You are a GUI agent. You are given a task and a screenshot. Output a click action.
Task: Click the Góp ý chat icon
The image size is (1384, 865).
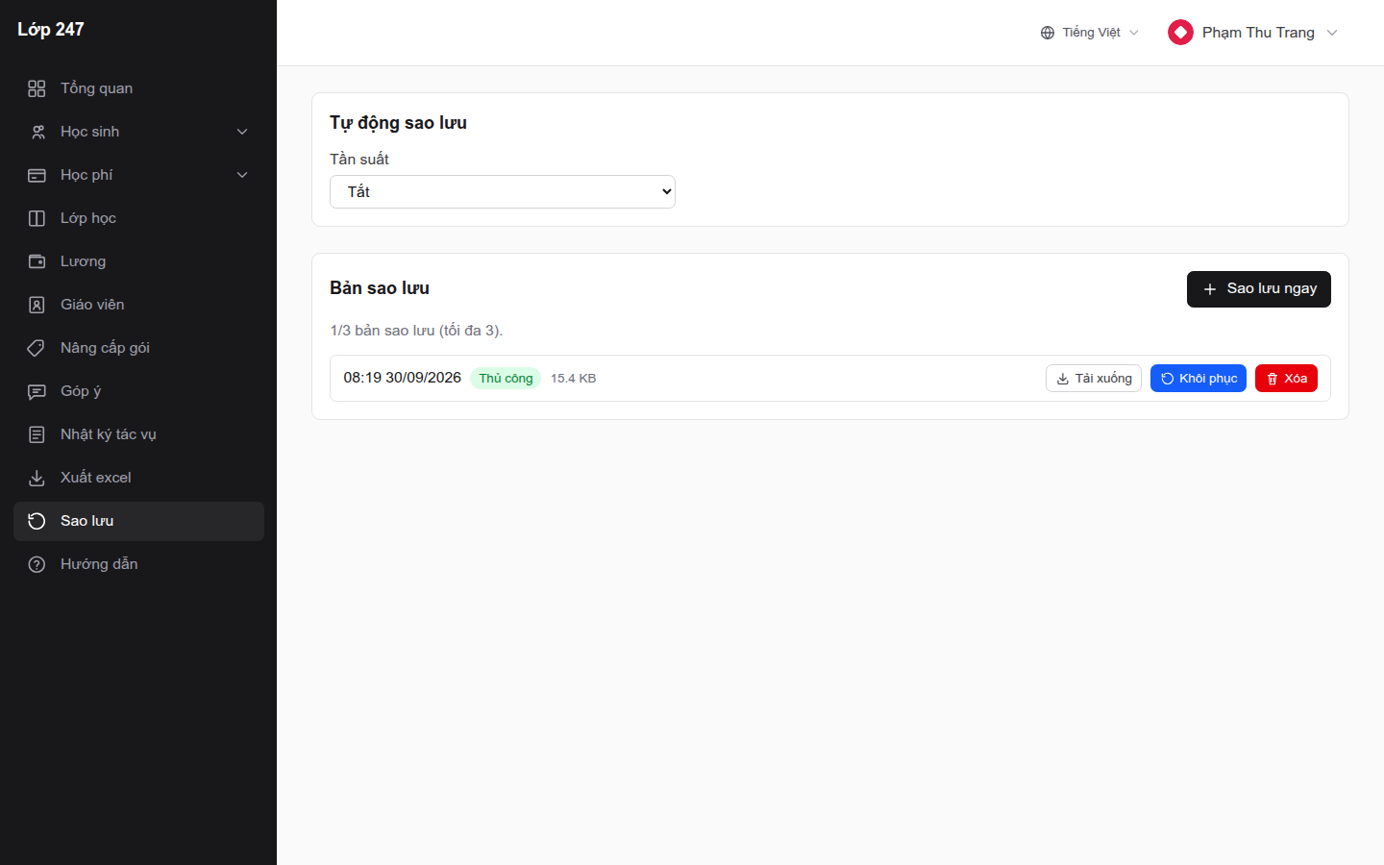pyautogui.click(x=37, y=391)
